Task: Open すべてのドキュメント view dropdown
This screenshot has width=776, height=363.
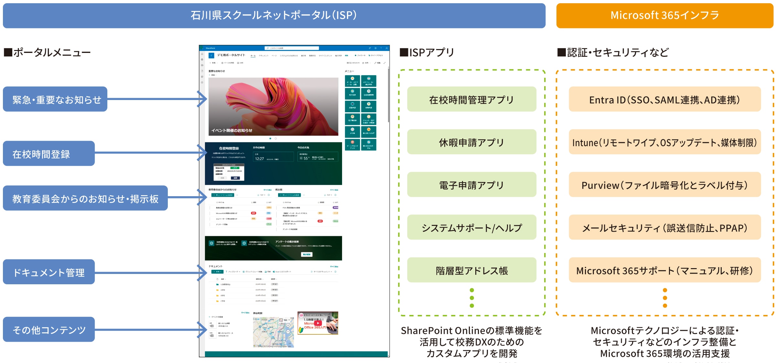Action: point(321,272)
